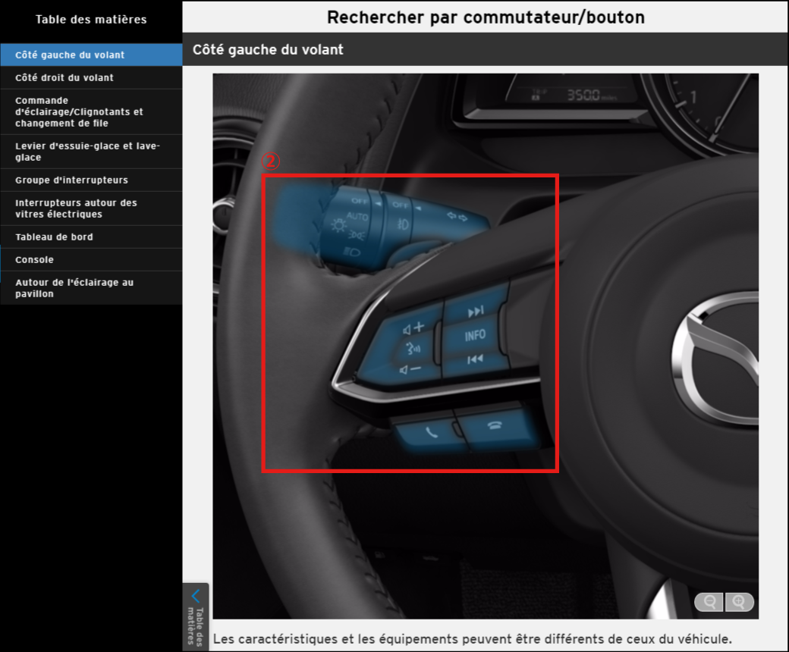Select Interrupteurs autour des vitres électriques
789x652 pixels.
click(x=76, y=208)
